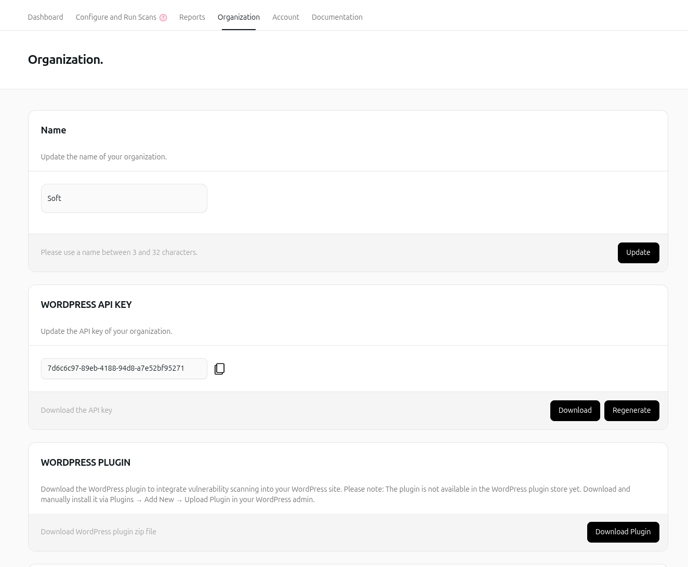Click the Organization. page heading
The height and width of the screenshot is (567, 688).
click(x=65, y=60)
